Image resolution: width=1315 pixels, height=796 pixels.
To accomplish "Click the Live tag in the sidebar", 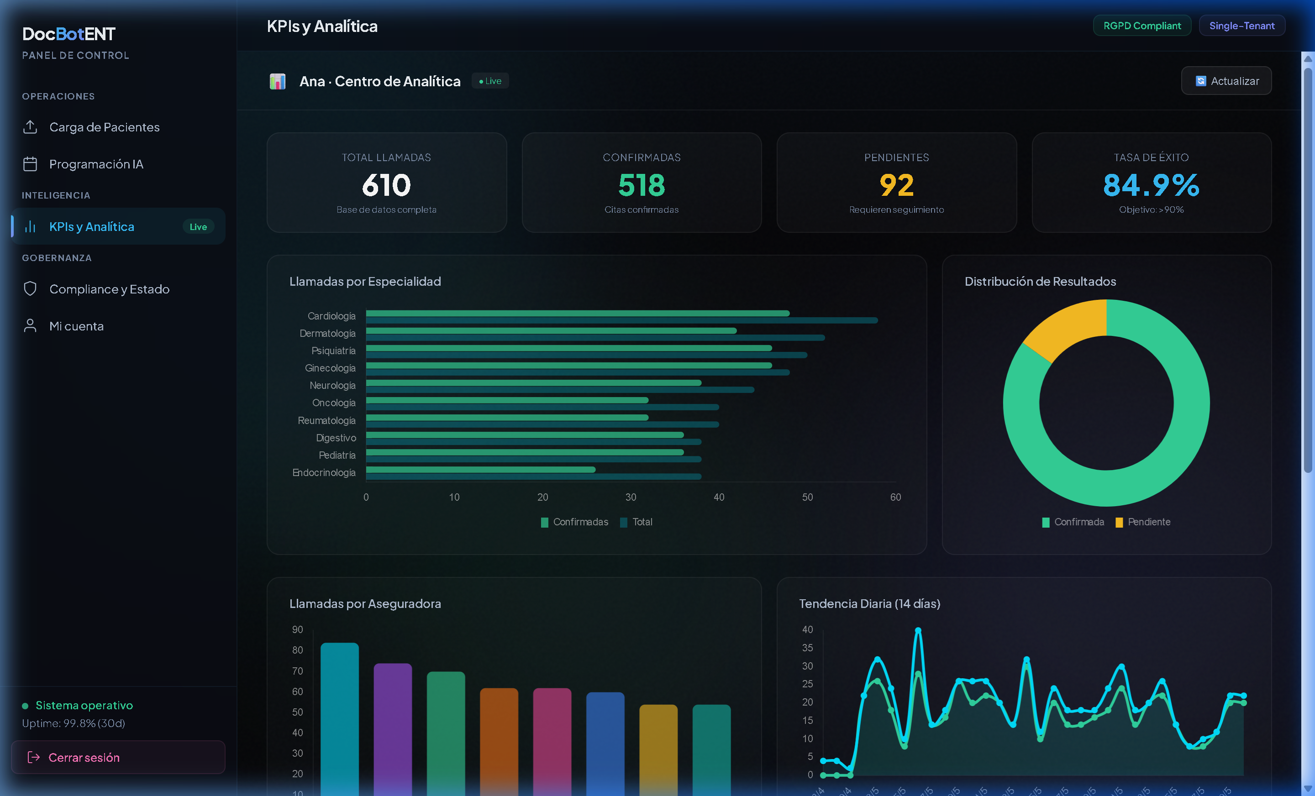I will (x=198, y=227).
